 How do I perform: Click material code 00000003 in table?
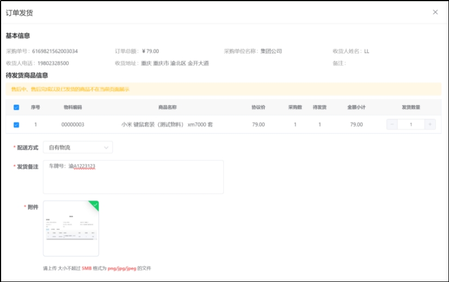72,124
